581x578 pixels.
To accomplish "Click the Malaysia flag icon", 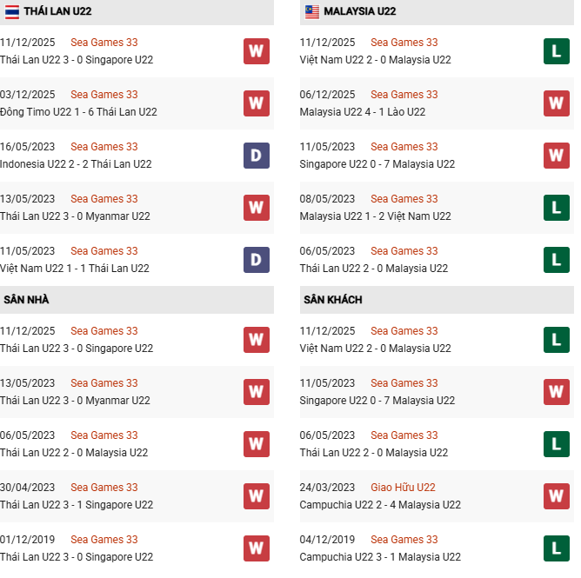I will point(311,11).
